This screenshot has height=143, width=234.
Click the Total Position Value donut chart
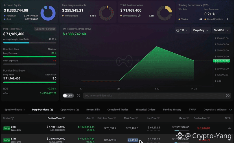coord(165,13)
